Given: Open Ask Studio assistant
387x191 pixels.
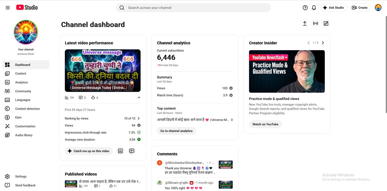Looking at the screenshot, I should pos(333,8).
